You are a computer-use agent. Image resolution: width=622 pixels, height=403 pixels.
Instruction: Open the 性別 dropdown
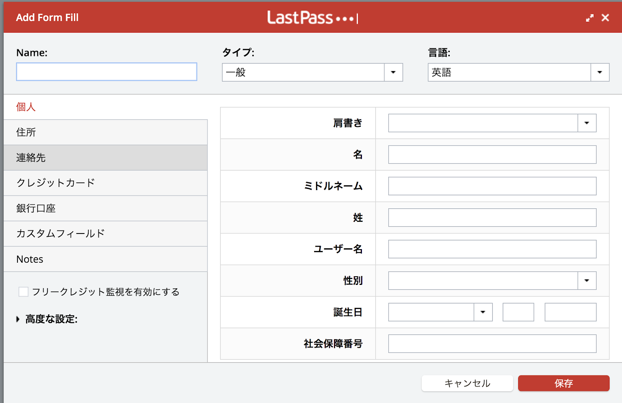tap(492, 281)
